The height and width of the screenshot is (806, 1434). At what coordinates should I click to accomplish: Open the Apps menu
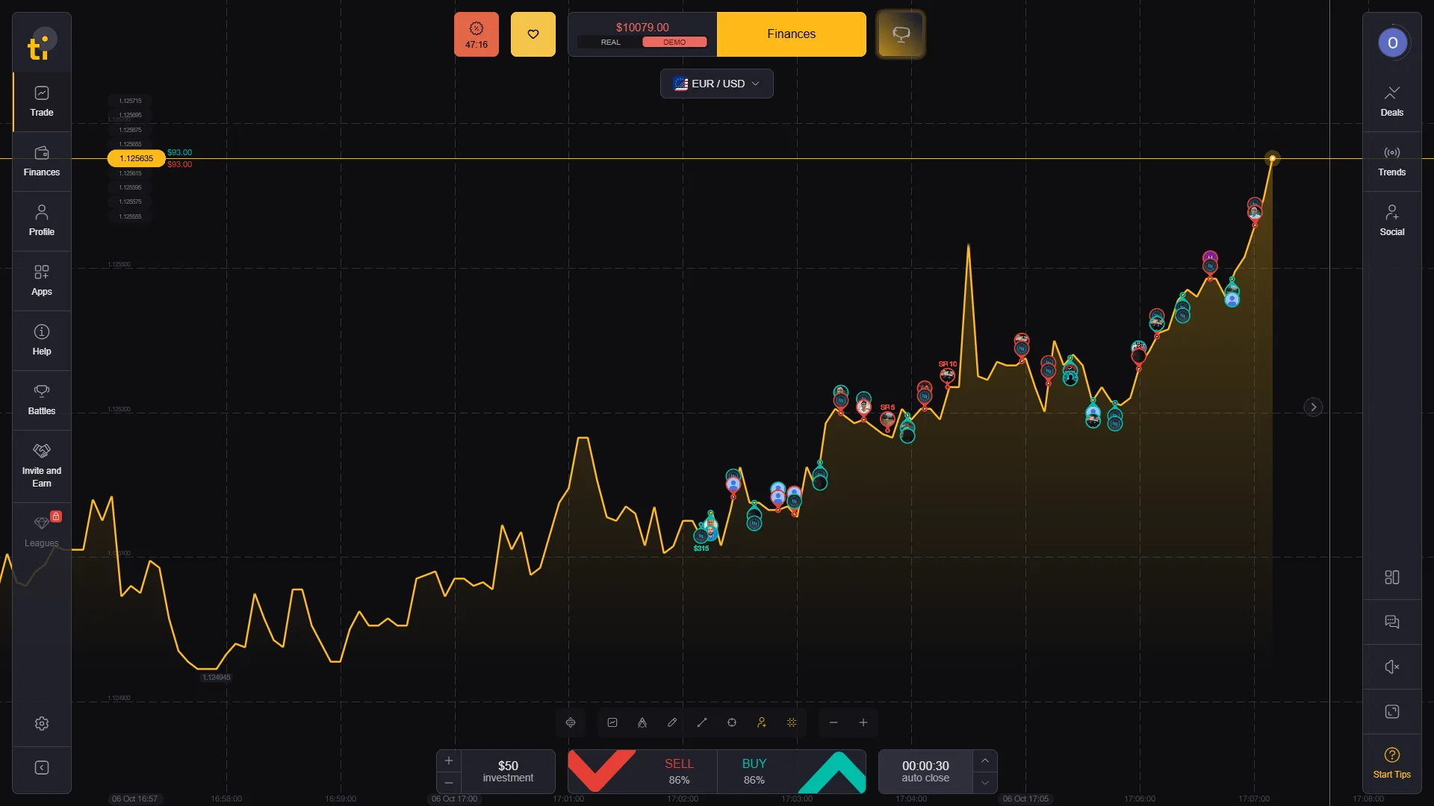[42, 281]
